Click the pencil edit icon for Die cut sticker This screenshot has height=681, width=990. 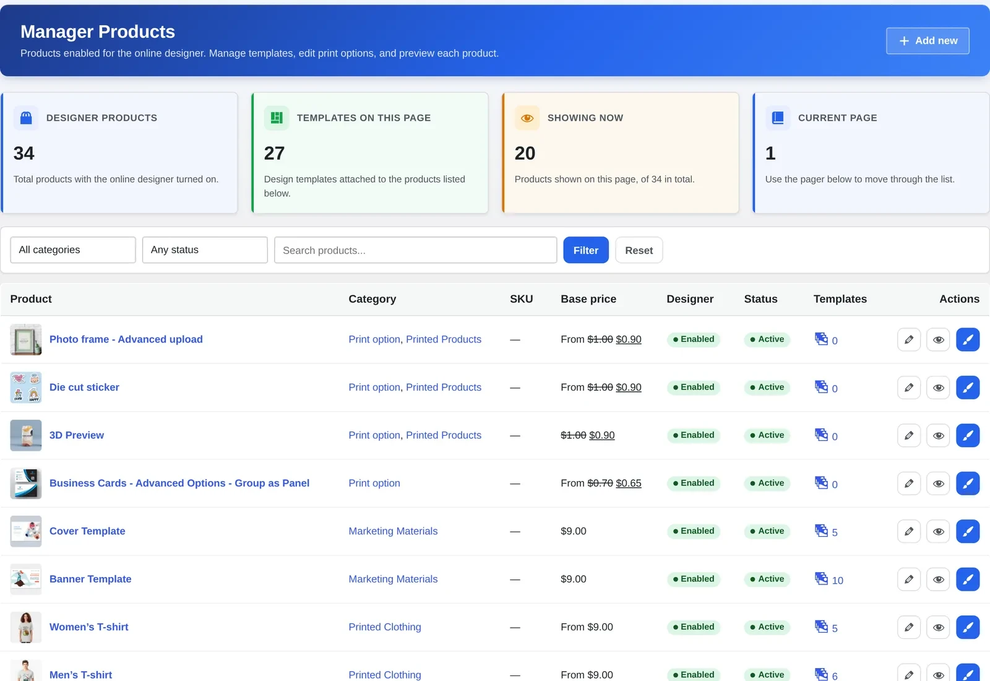click(x=909, y=388)
